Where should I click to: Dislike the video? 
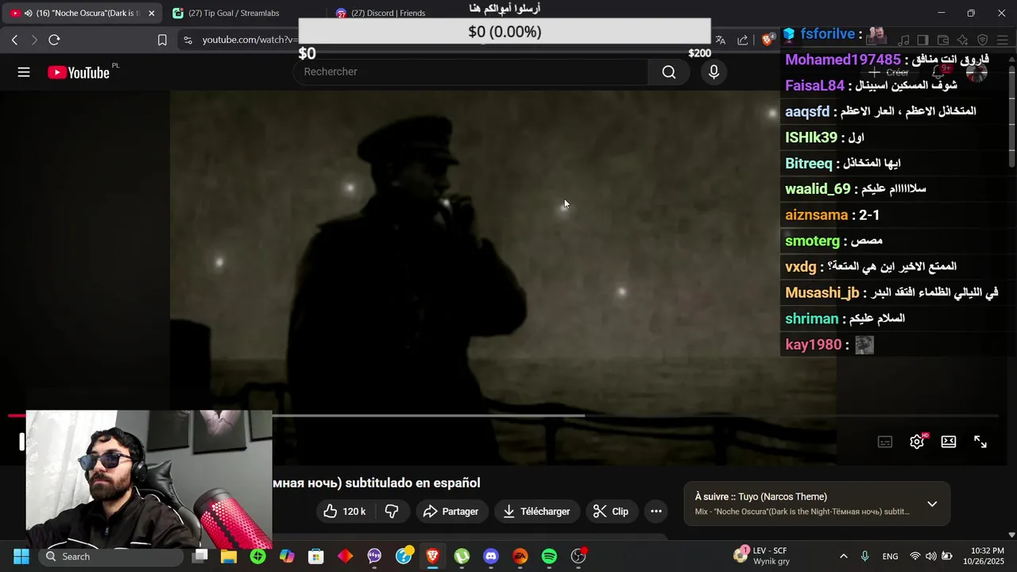(392, 512)
